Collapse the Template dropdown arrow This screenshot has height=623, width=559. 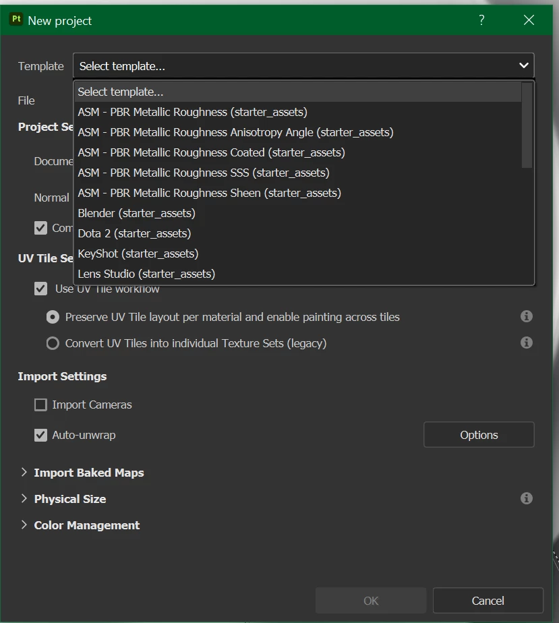click(523, 65)
